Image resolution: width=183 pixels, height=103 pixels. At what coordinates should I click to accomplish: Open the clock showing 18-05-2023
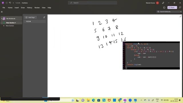174,100
